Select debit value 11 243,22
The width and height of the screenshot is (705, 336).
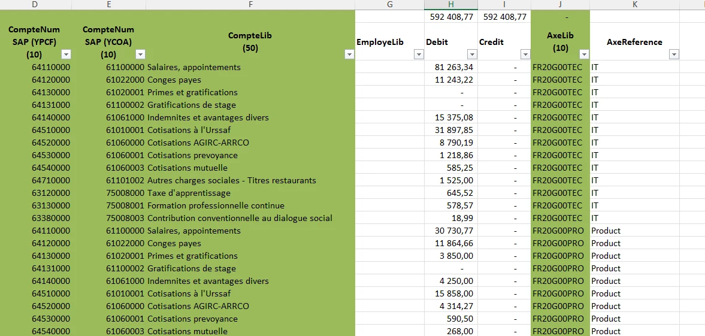point(451,80)
